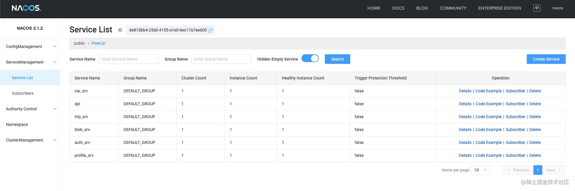575x191 pixels.
Task: Click the Search button
Action: tap(337, 59)
